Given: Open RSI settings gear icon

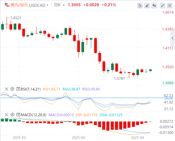Looking at the screenshot, I should [x=12, y=89].
